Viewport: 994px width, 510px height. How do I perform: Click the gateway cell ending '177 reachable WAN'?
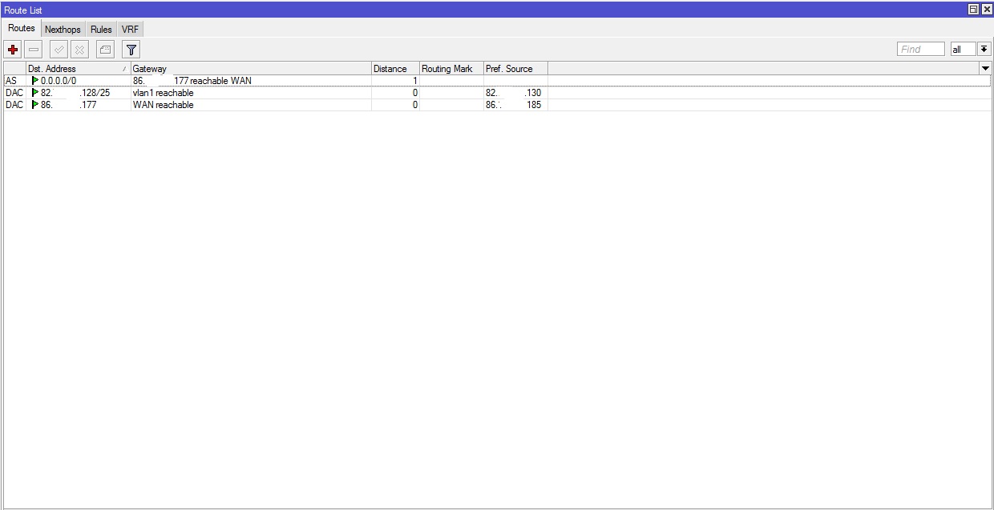tap(251, 81)
